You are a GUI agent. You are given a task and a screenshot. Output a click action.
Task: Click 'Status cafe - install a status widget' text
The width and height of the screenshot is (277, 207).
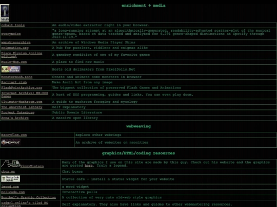coord(118,179)
